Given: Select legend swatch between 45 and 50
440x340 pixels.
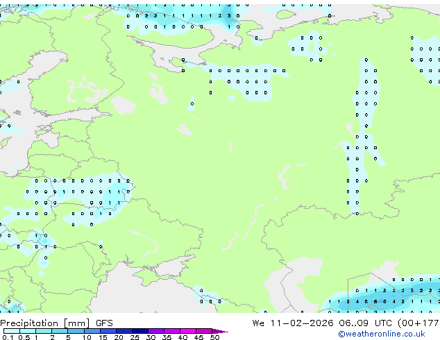Looking at the screenshot, I should pyautogui.click(x=204, y=331).
